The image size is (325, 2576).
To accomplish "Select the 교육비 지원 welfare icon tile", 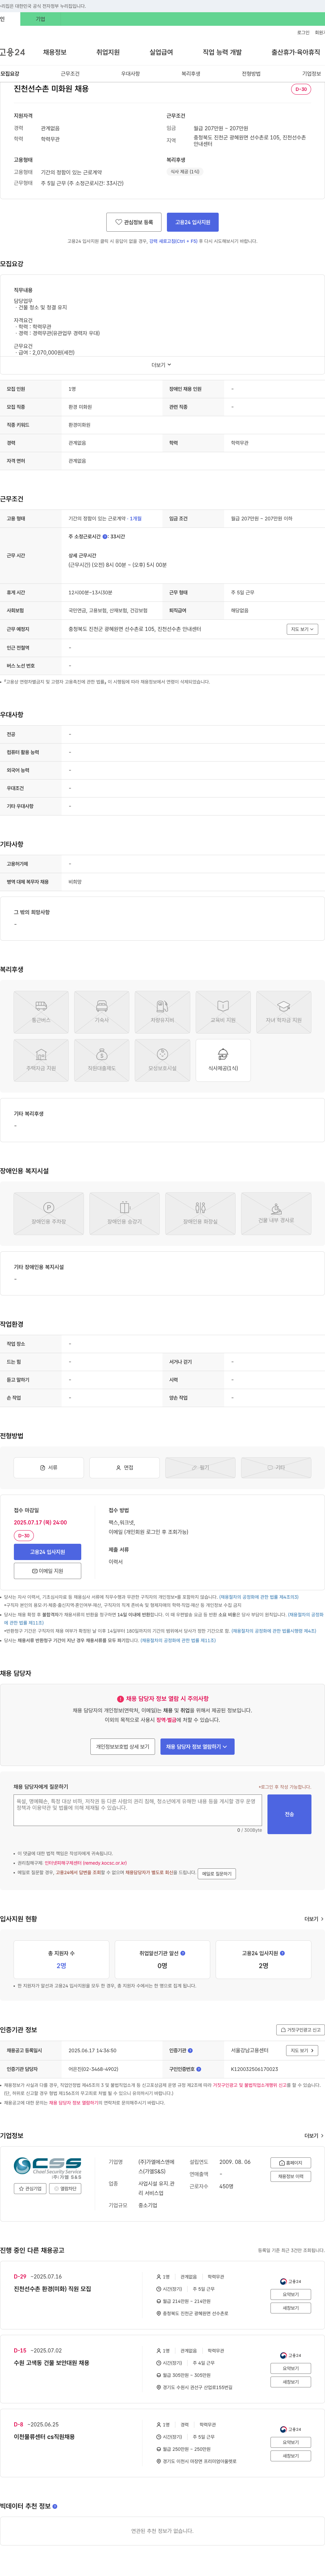I will [223, 1012].
